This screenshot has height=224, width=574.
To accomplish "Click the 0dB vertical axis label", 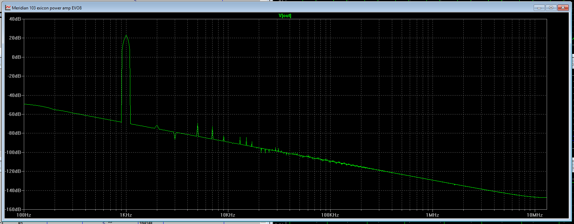I will 16,57.
